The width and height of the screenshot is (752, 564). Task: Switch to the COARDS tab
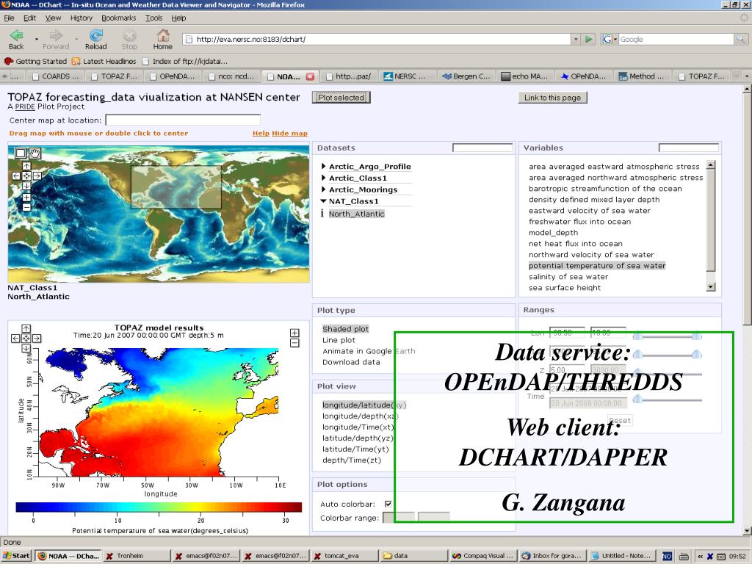(55, 76)
